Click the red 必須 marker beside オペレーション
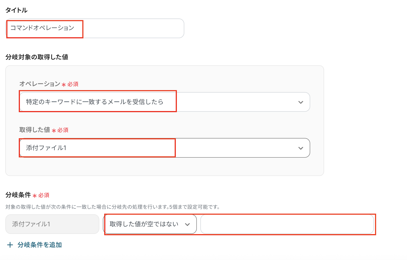This screenshot has height=260, width=407. point(72,84)
